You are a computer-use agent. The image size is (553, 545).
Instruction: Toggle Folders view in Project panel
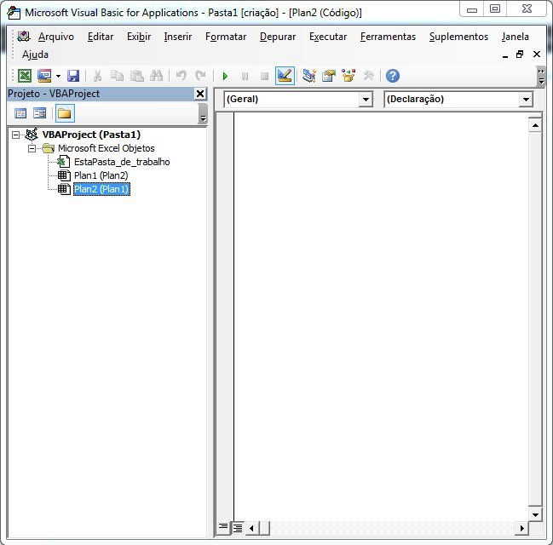[x=64, y=113]
